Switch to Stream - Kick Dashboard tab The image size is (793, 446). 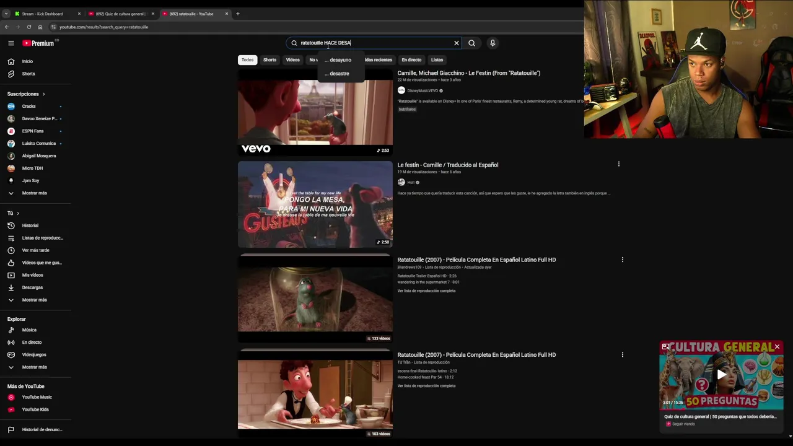coord(46,14)
